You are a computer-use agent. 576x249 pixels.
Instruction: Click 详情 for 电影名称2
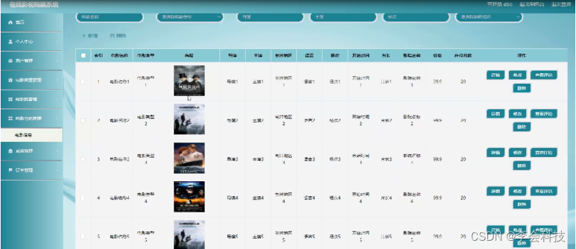point(496,114)
